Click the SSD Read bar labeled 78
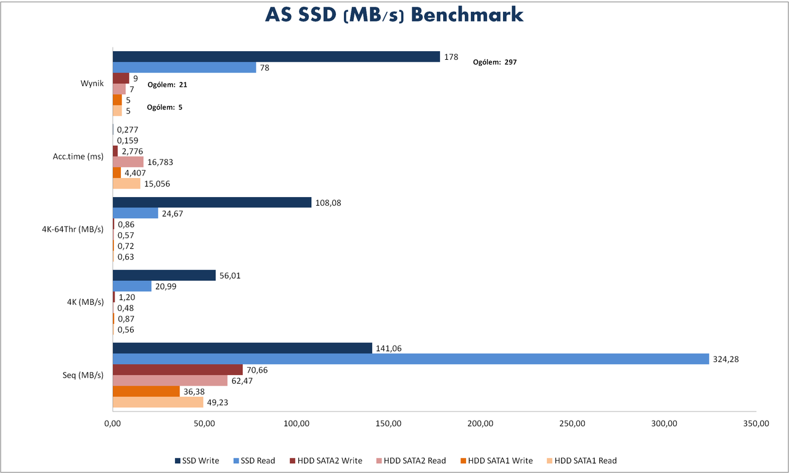 point(184,68)
